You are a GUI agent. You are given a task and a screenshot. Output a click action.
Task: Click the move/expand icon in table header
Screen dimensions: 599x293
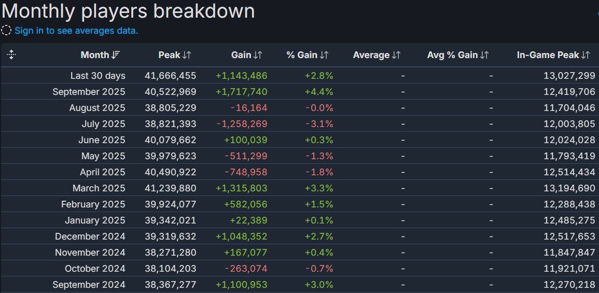coord(11,54)
